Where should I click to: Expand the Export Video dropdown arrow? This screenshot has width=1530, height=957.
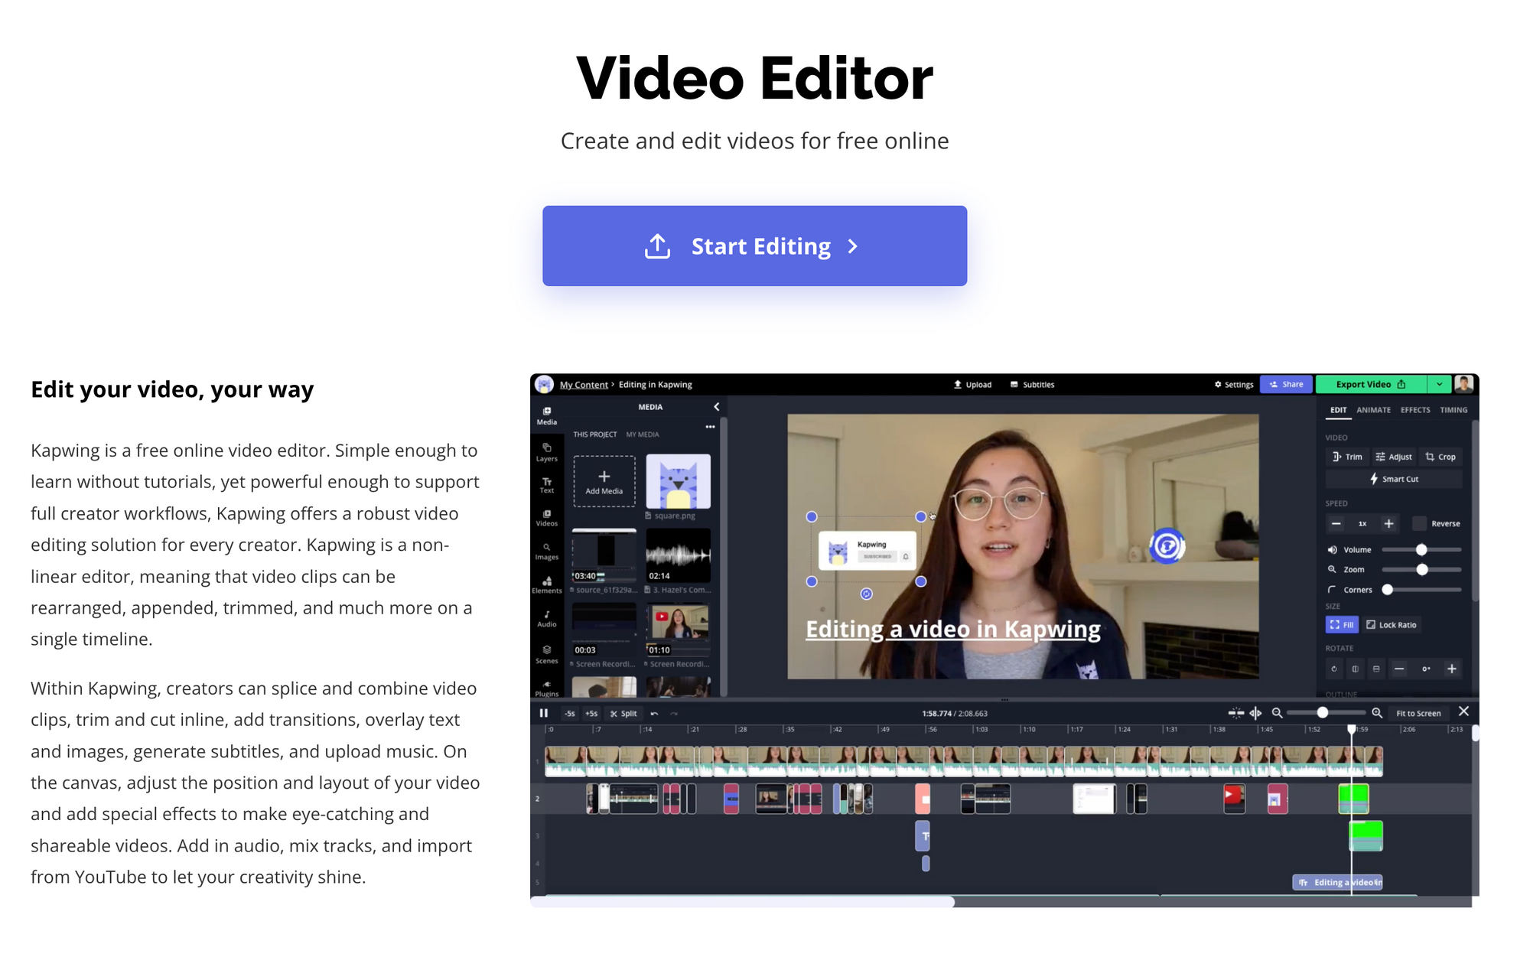point(1439,384)
